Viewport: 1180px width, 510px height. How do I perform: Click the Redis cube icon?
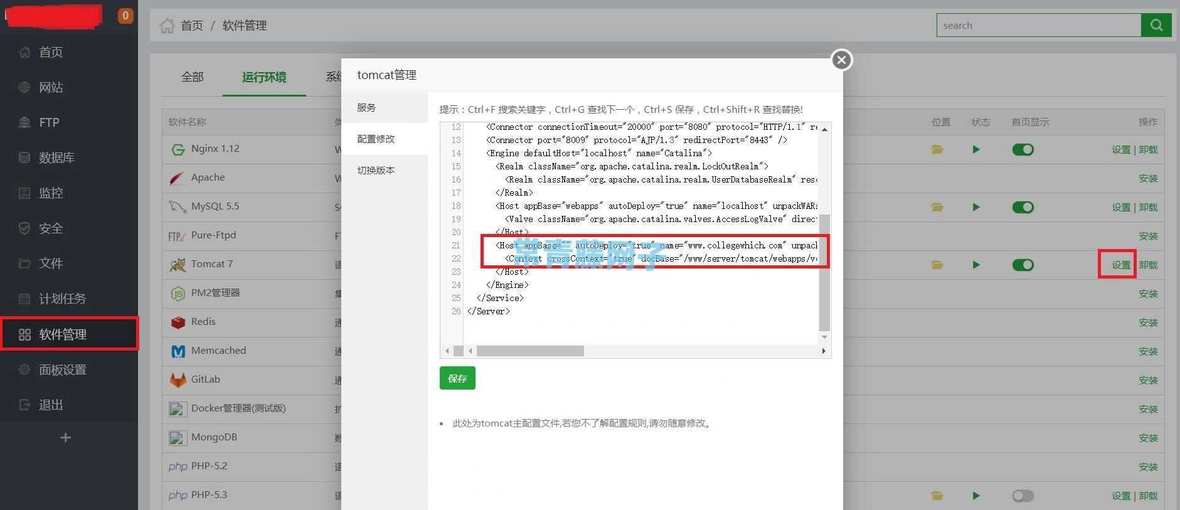click(x=178, y=322)
